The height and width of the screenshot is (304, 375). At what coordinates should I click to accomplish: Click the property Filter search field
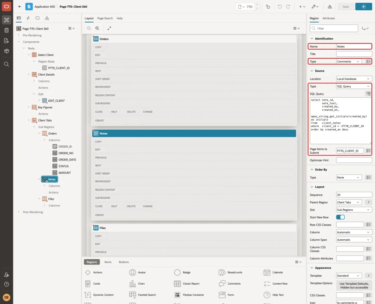pos(334,28)
